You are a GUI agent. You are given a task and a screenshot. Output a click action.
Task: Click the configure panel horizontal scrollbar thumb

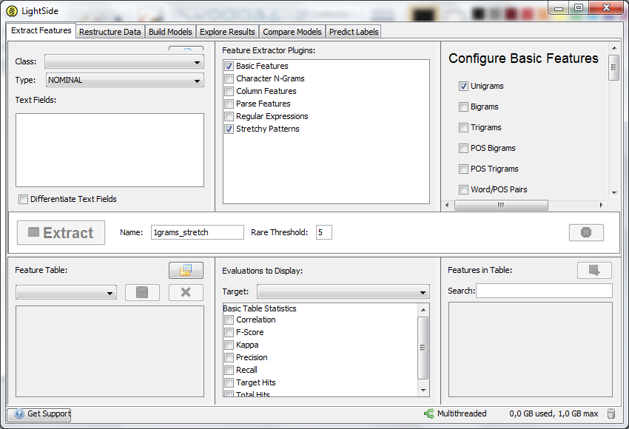click(x=501, y=206)
